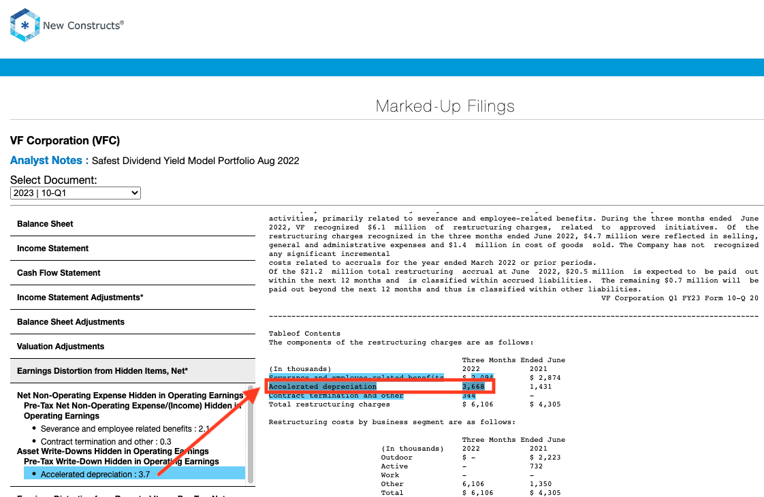Viewport: 764px width, 497px height.
Task: Expand the Valuation Adjustments section
Action: (133, 347)
